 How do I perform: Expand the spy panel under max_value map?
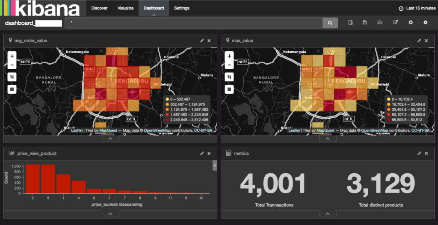[328, 139]
